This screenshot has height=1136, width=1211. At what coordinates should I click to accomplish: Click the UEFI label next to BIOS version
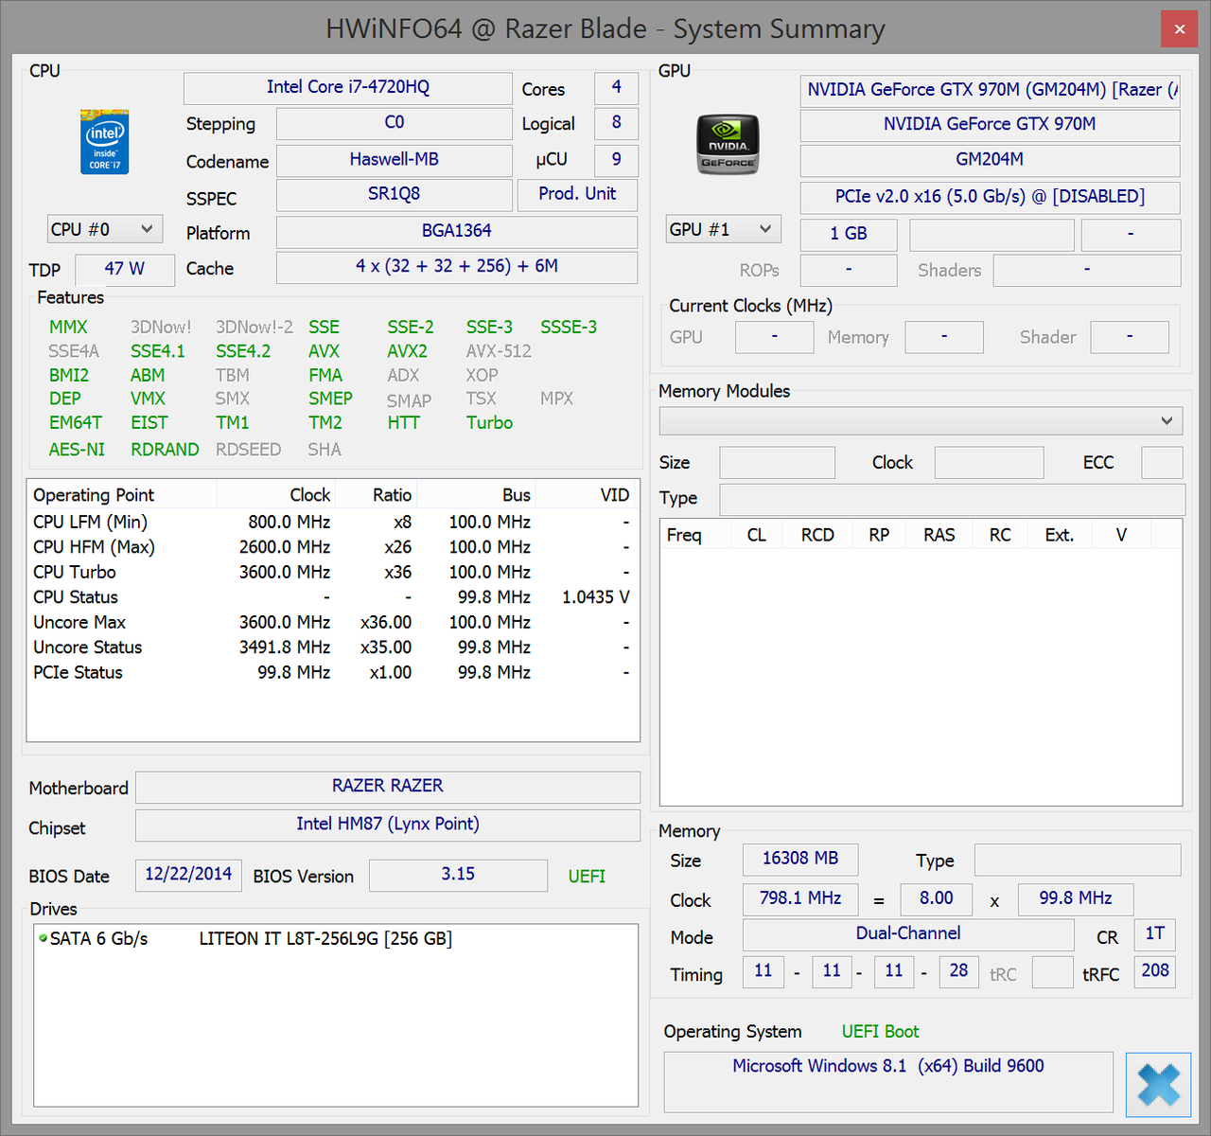point(587,877)
